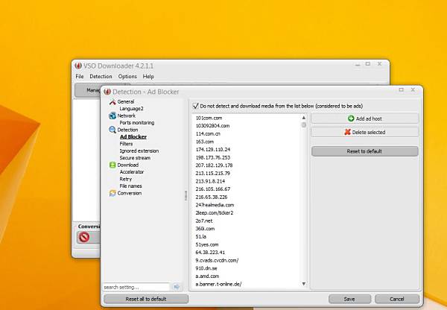Select 910.dn.se in host list
The height and width of the screenshot is (310, 447).
(206, 268)
